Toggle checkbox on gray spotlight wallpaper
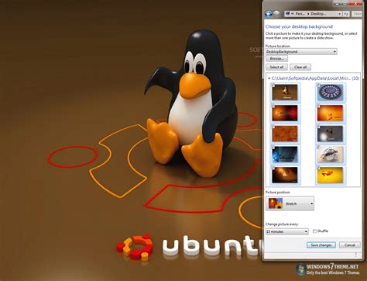Image resolution: width=367 pixels, height=281 pixels. pos(318,127)
